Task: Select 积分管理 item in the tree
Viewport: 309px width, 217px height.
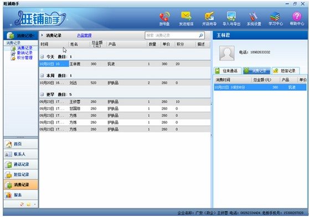Action: [x=24, y=58]
